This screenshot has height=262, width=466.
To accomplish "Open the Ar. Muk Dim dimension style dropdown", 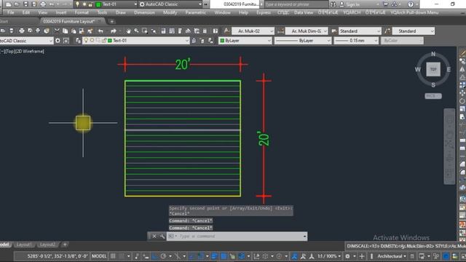I will pyautogui.click(x=307, y=31).
